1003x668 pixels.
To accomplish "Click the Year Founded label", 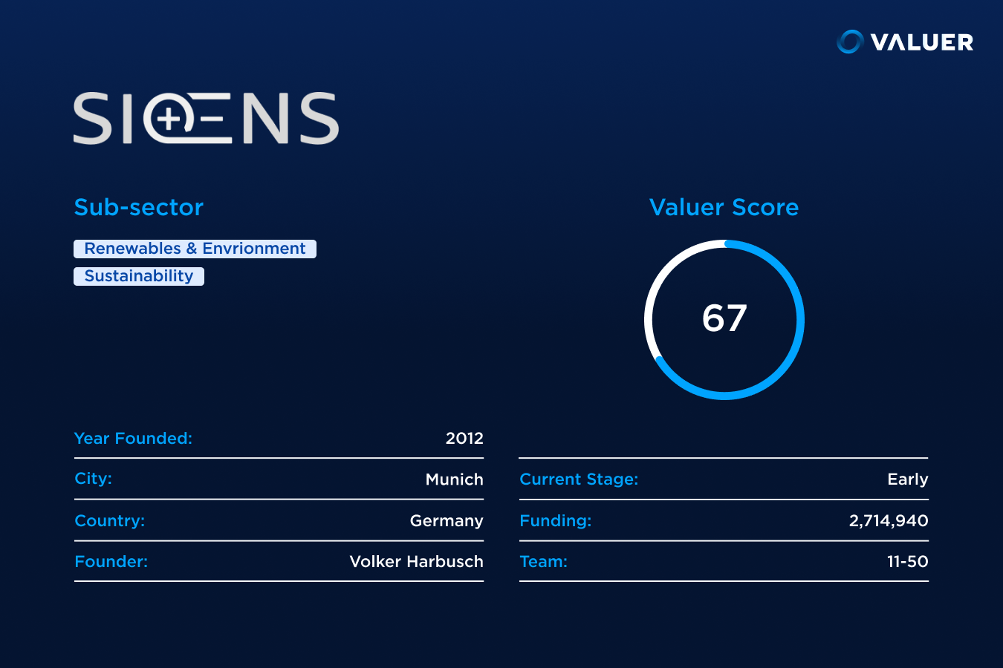I will pyautogui.click(x=133, y=438).
